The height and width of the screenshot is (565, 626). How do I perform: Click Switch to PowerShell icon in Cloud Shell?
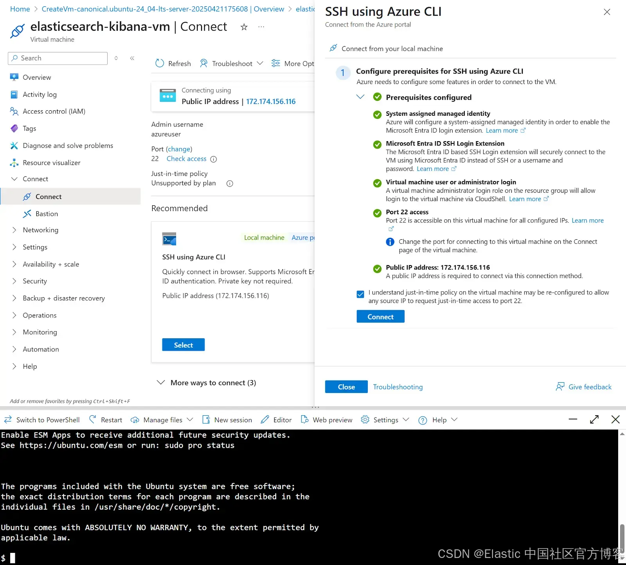[x=8, y=420]
